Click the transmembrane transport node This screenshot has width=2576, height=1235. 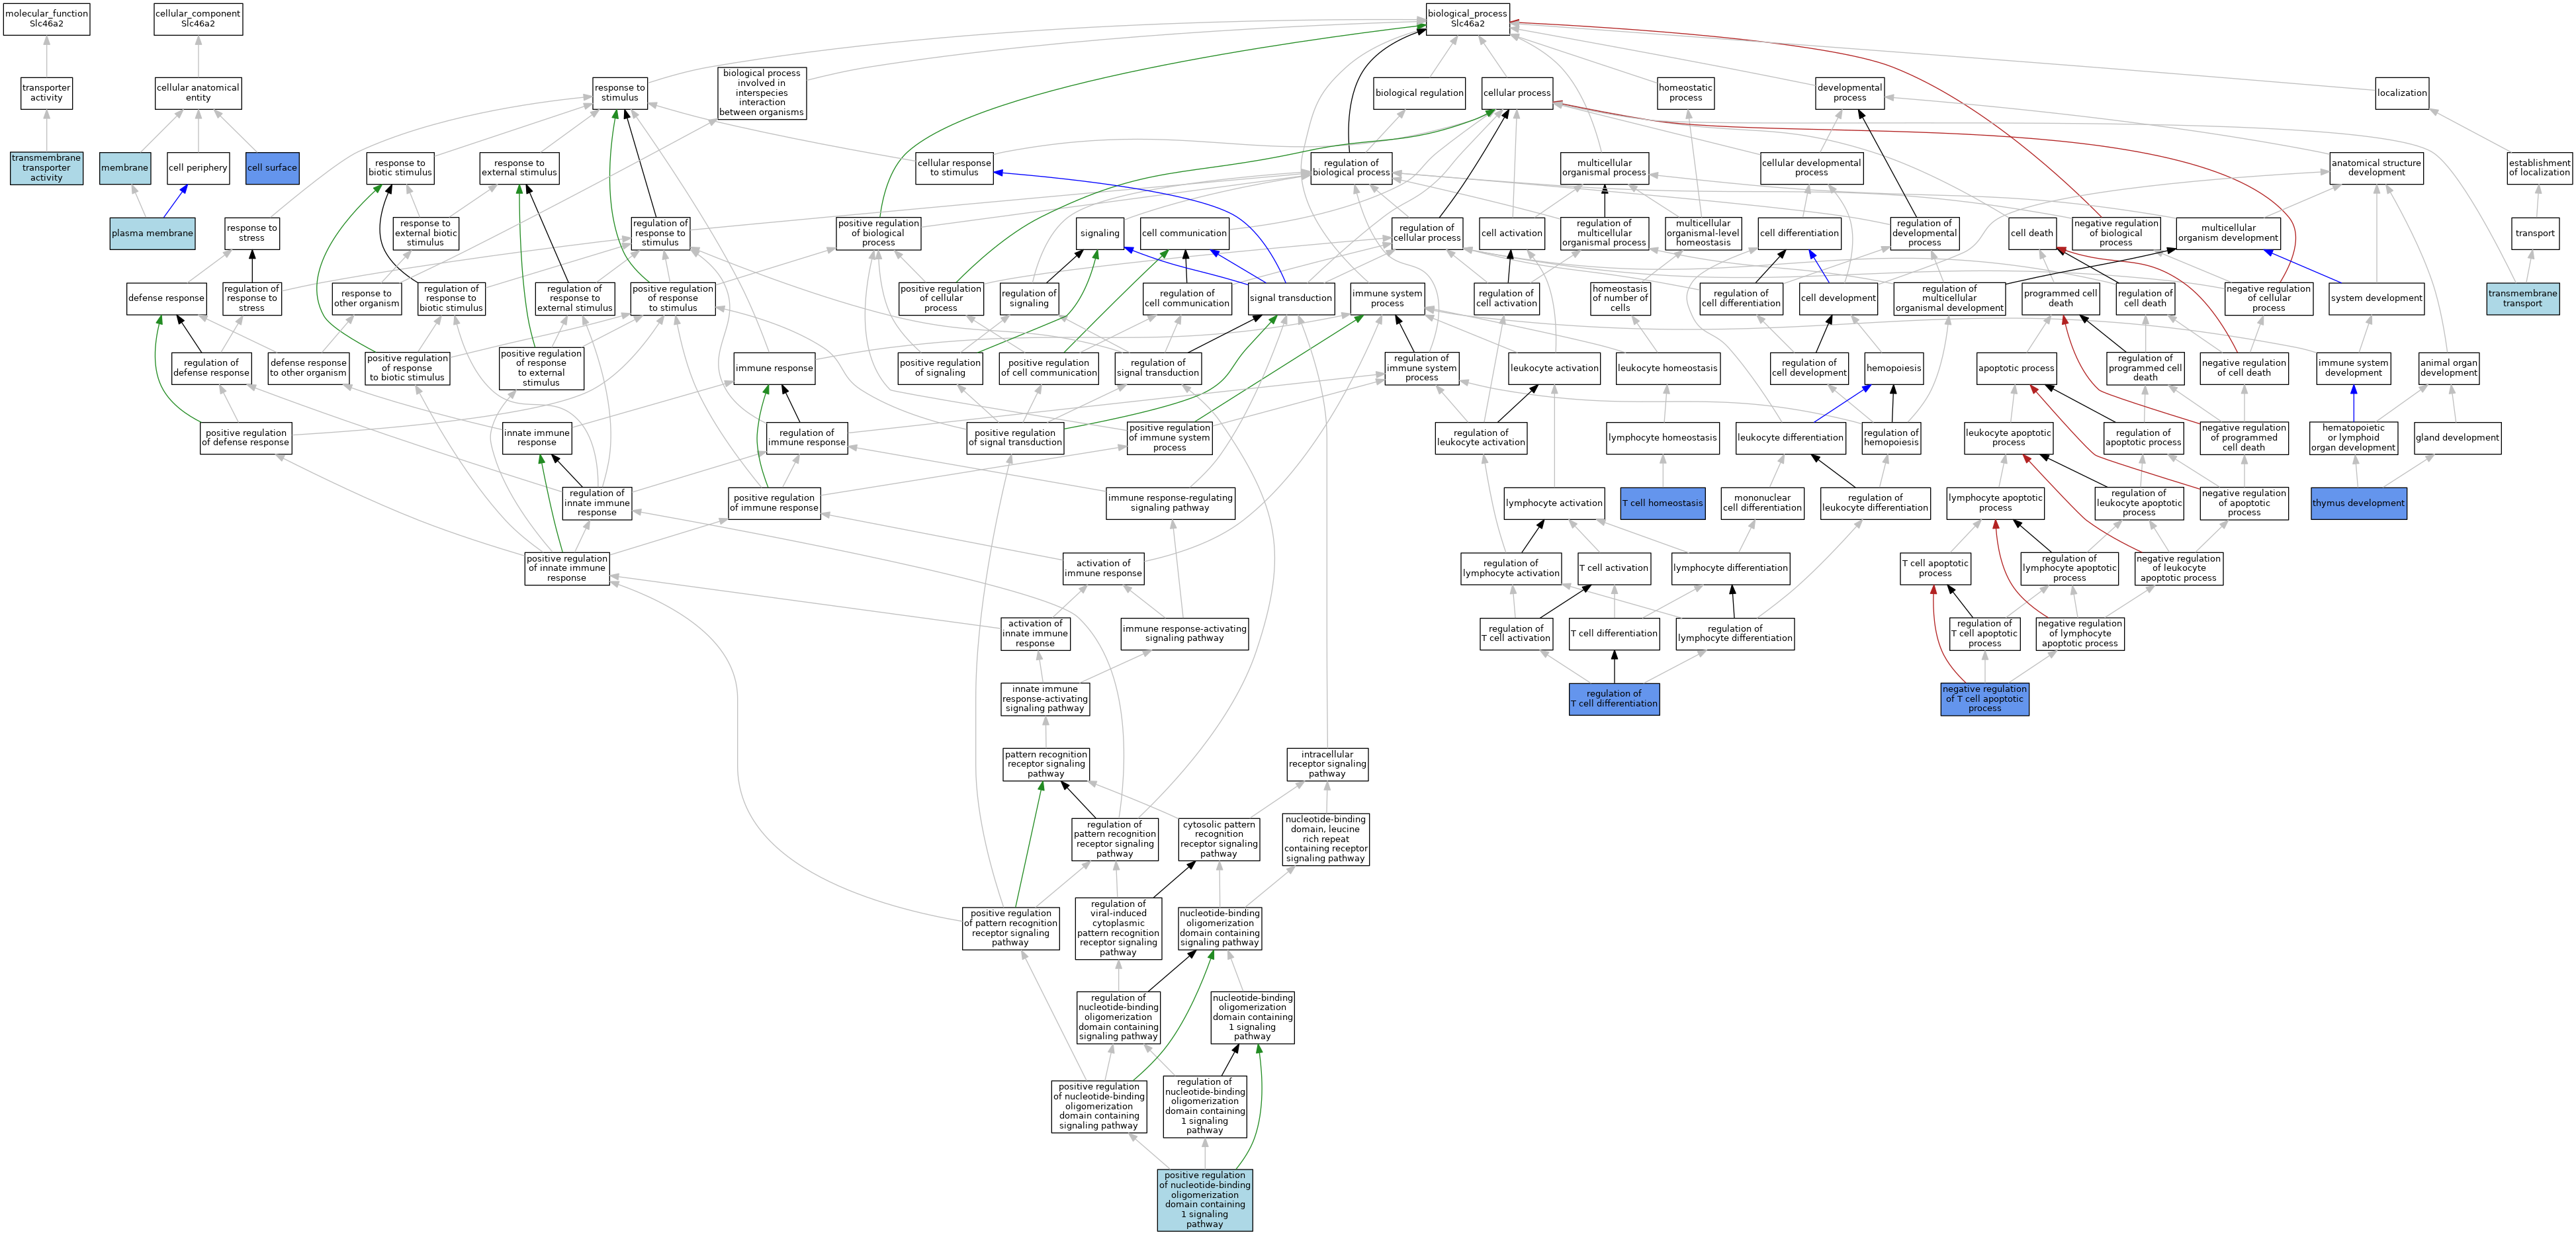point(2523,298)
